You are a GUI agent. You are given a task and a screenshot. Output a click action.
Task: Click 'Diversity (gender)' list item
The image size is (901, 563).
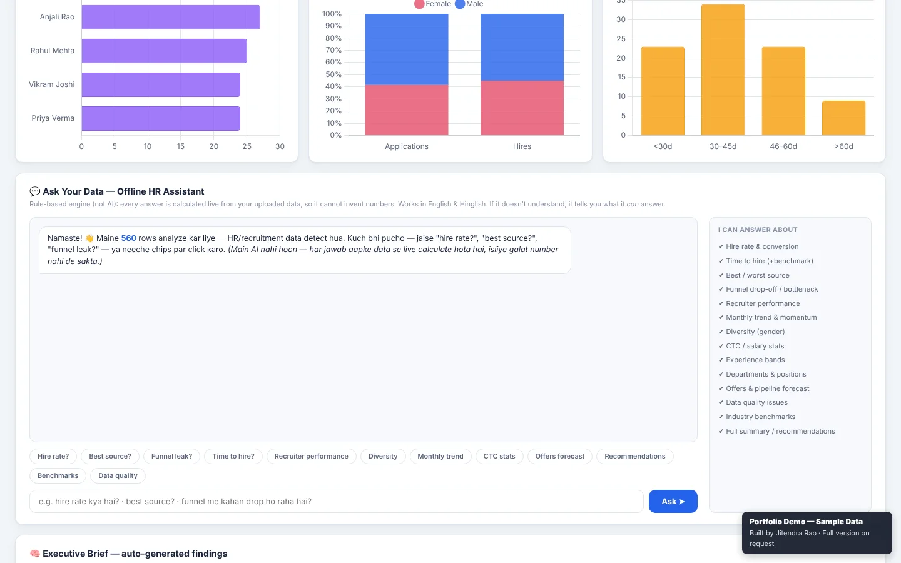[x=751, y=332]
